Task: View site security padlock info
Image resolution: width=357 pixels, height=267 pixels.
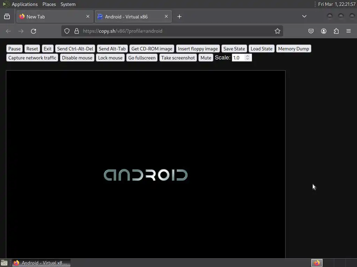Action: click(x=77, y=31)
